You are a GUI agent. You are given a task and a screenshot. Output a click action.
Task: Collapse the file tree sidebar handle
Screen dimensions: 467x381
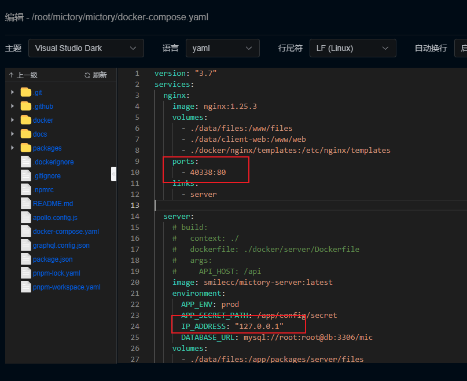point(114,174)
